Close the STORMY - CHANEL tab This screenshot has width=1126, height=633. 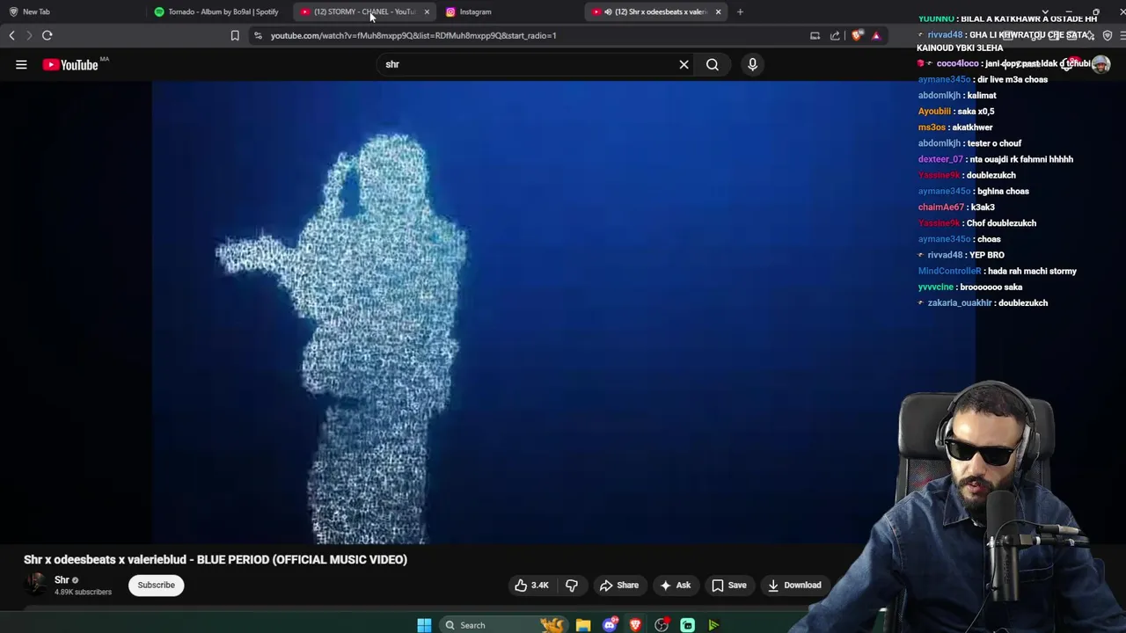coord(427,11)
